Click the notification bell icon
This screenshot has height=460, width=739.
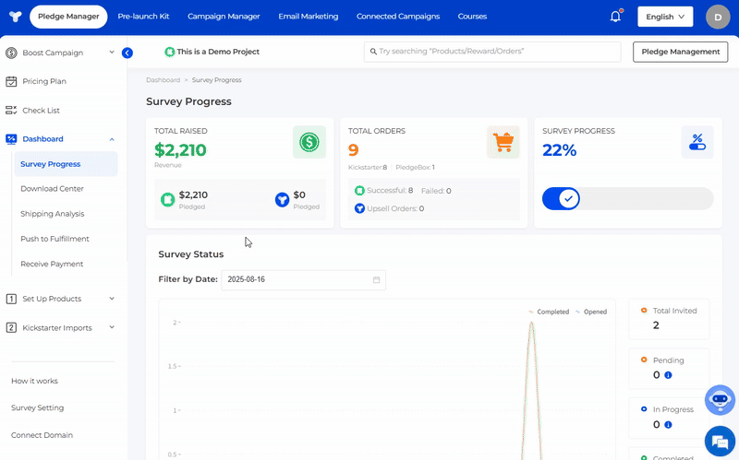615,17
